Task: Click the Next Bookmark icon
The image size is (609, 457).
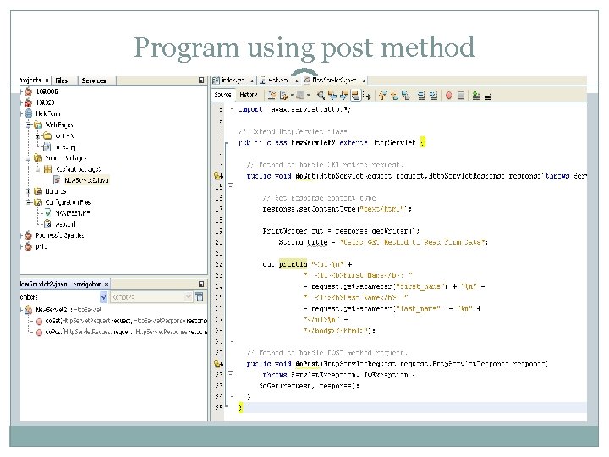Action: [394, 95]
